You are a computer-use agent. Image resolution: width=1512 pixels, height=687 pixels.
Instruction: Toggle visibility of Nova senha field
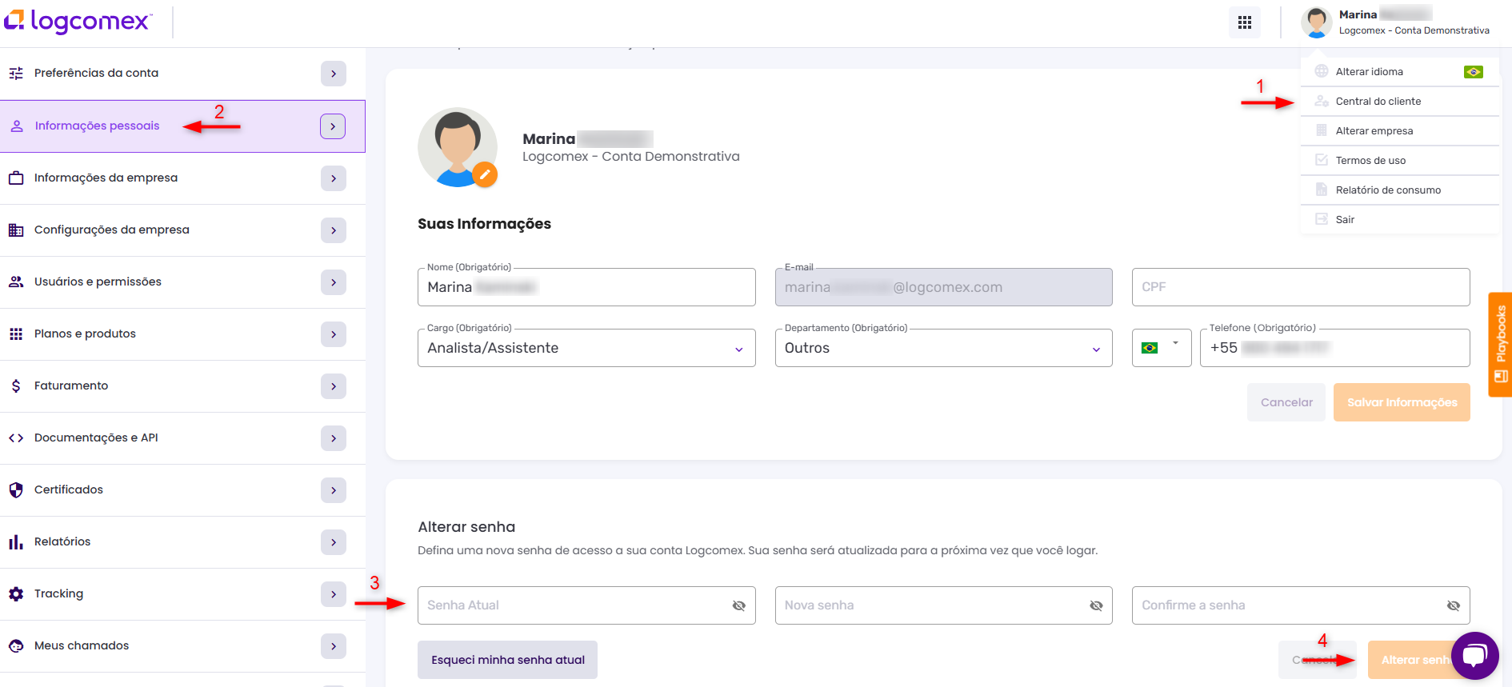point(1095,605)
